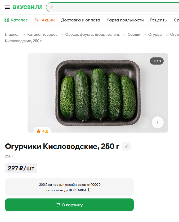Click the ВкусВилл logo
Viewport: 179px width, 222px height.
click(28, 7)
